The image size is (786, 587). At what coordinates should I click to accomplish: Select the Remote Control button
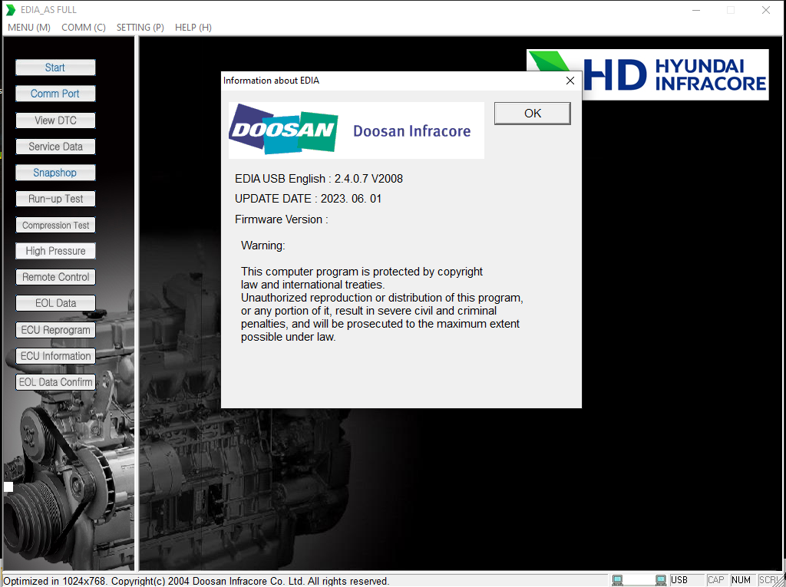[55, 277]
